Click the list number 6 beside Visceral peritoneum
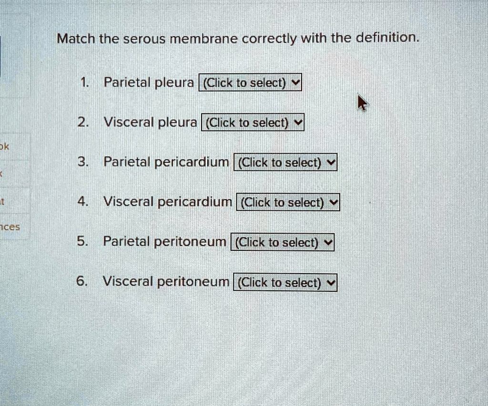Viewport: 488px width, 406px height. [x=82, y=282]
